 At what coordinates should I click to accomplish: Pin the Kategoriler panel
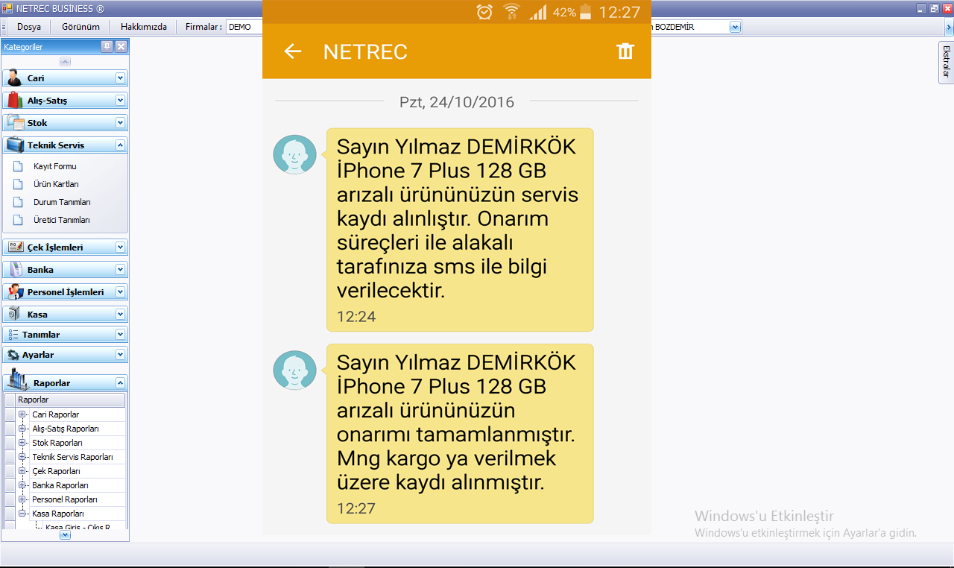coord(107,46)
